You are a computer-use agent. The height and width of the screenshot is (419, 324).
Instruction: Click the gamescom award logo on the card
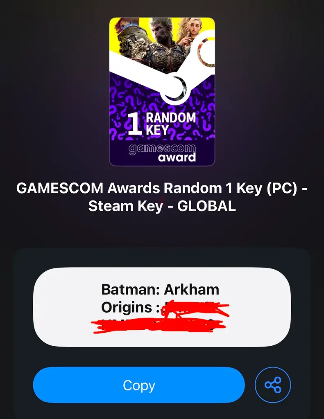tap(162, 153)
